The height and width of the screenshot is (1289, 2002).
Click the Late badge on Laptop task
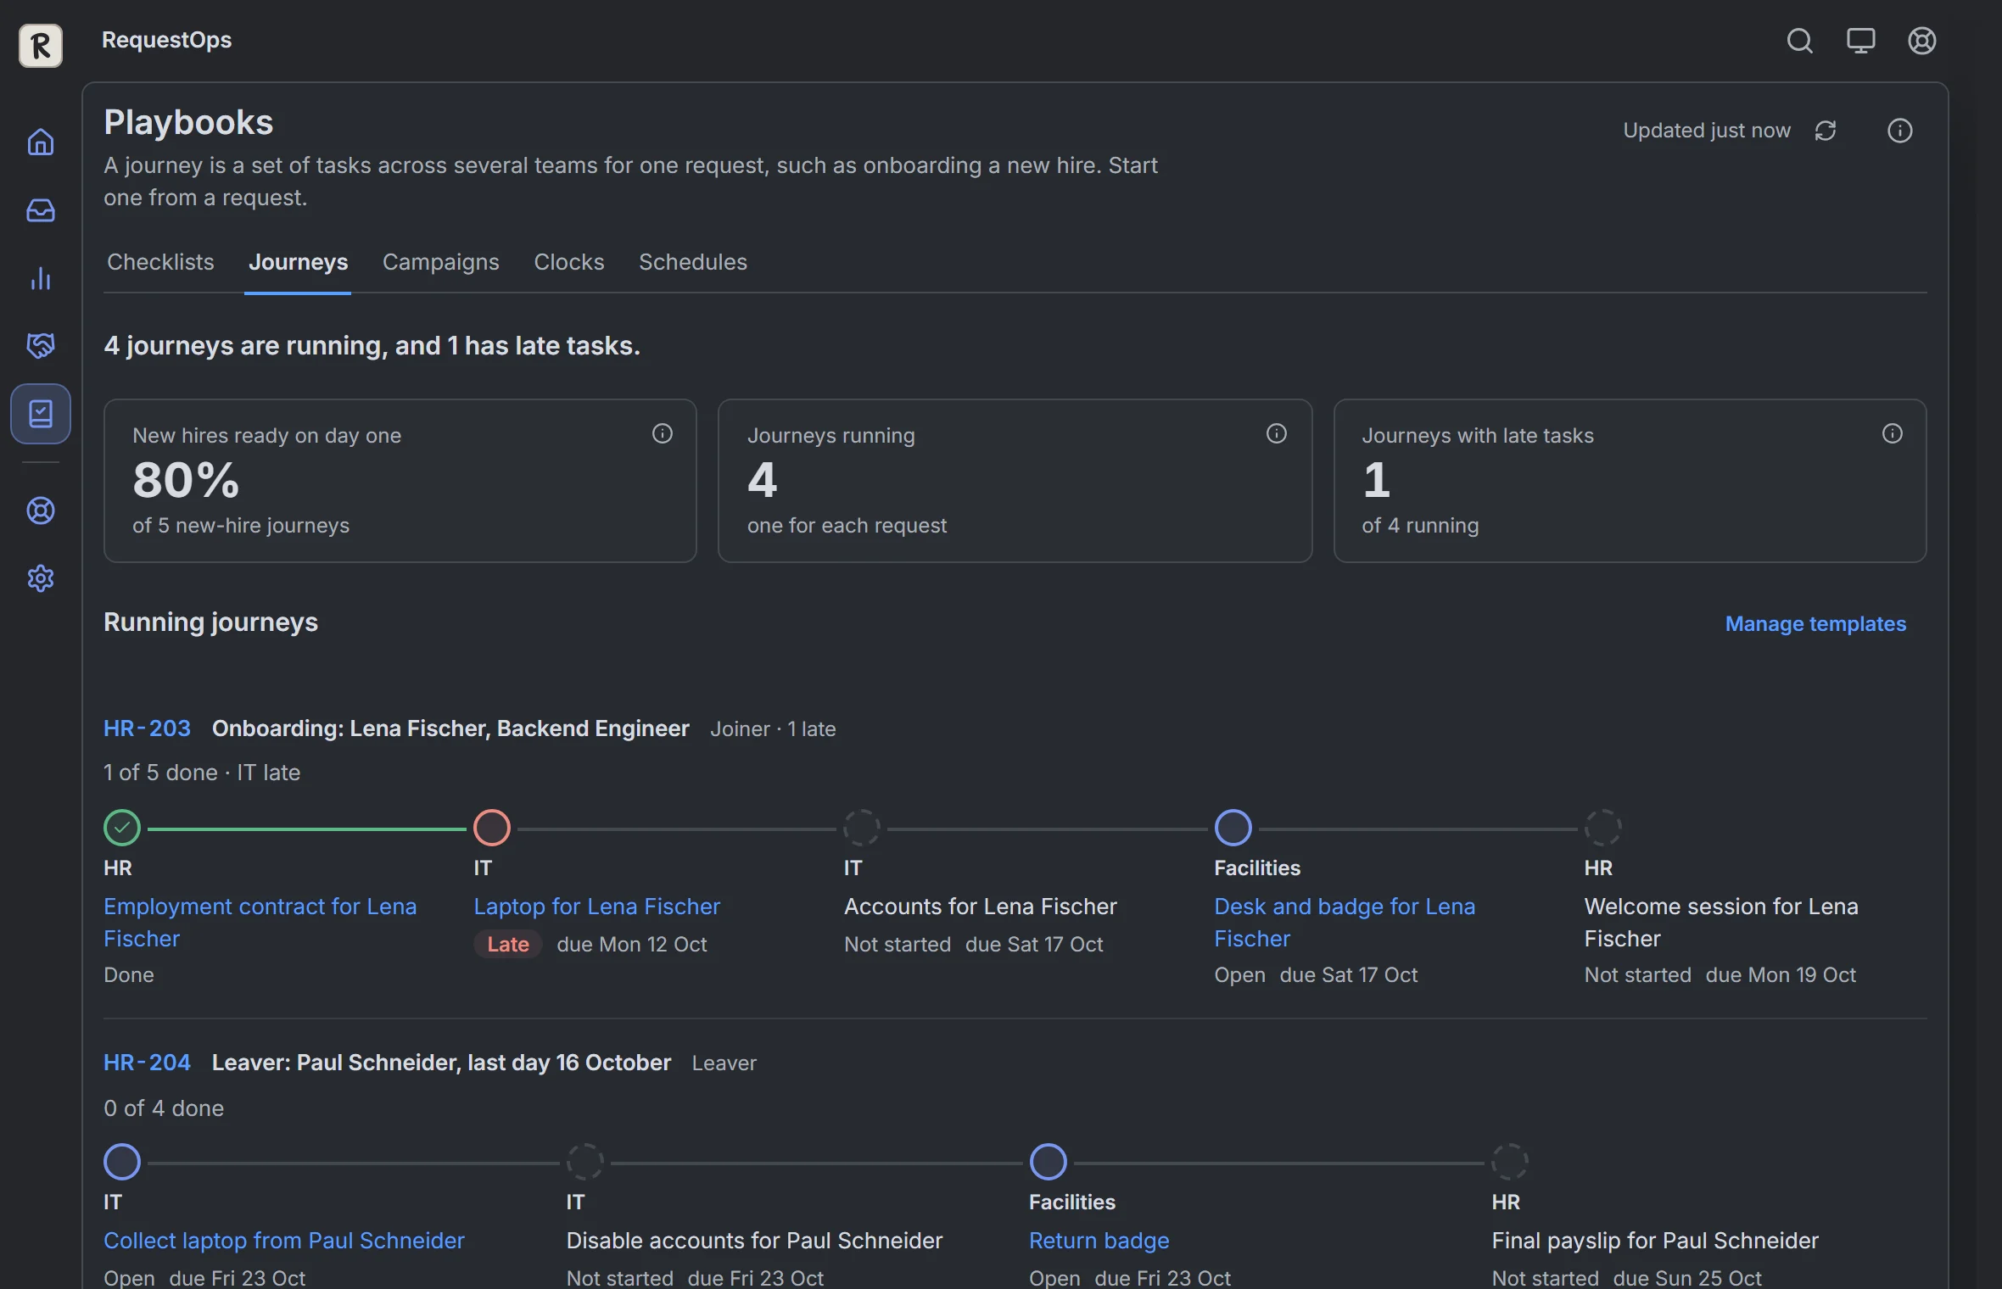(508, 944)
